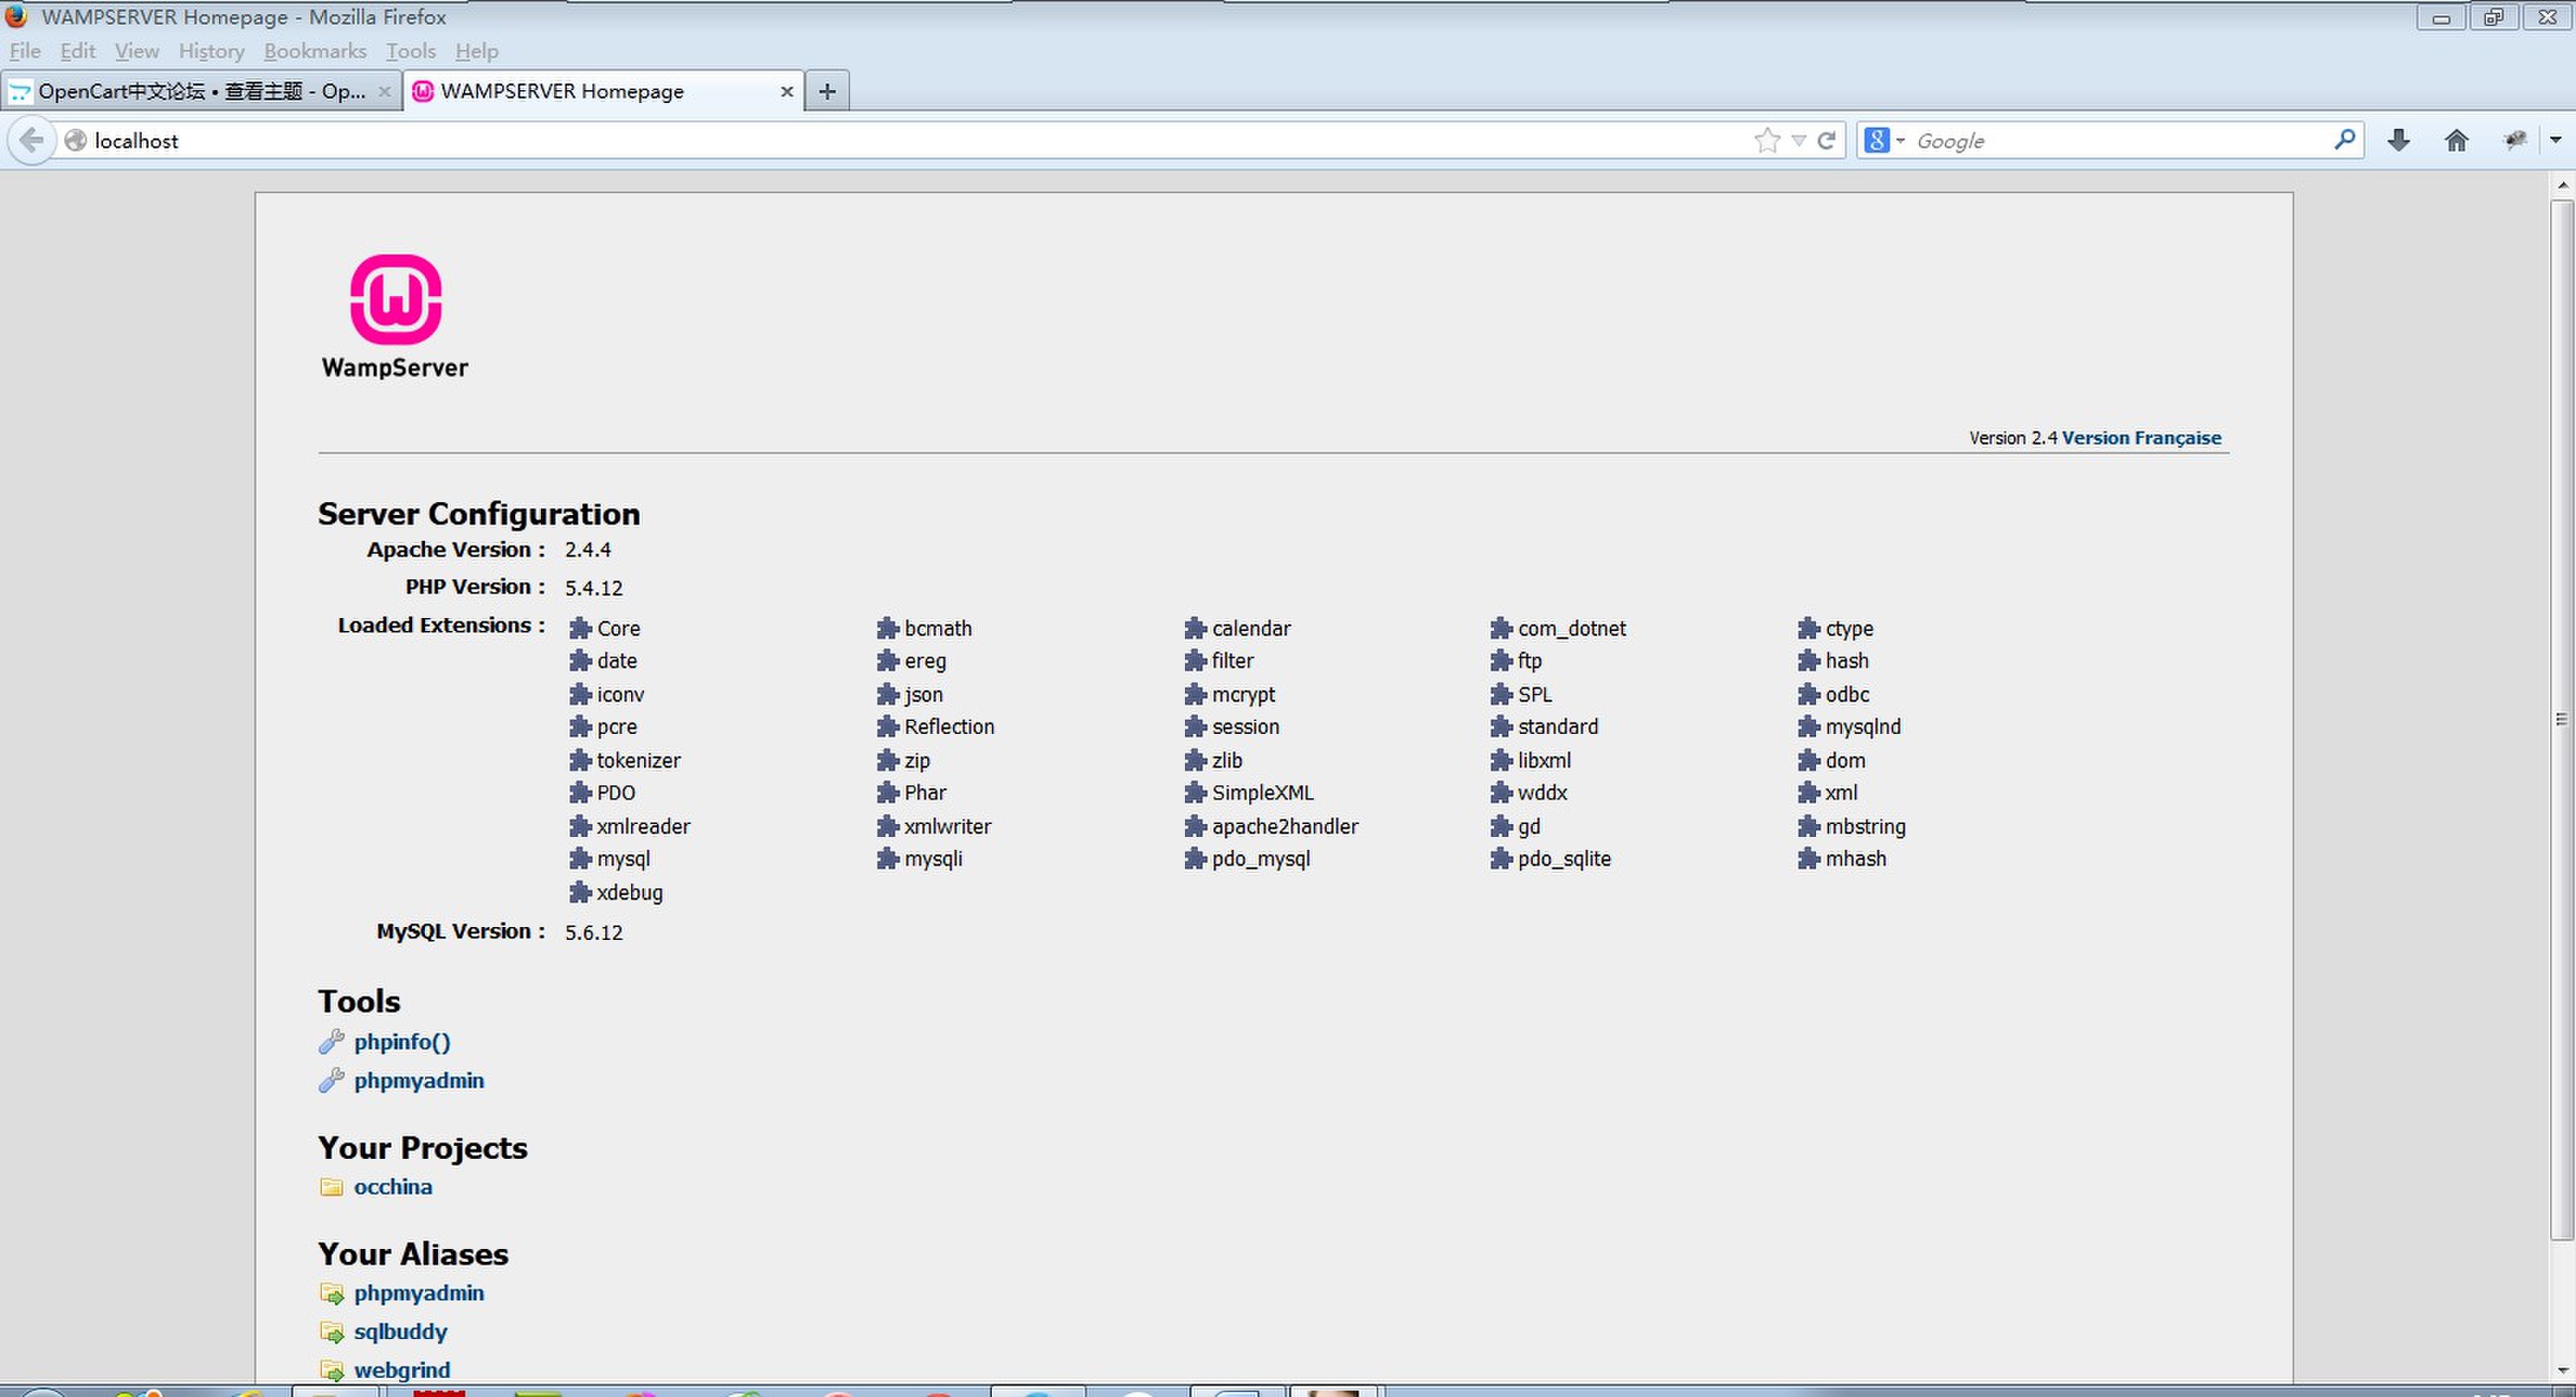2576x1397 pixels.
Task: Open the History menu
Action: click(211, 51)
